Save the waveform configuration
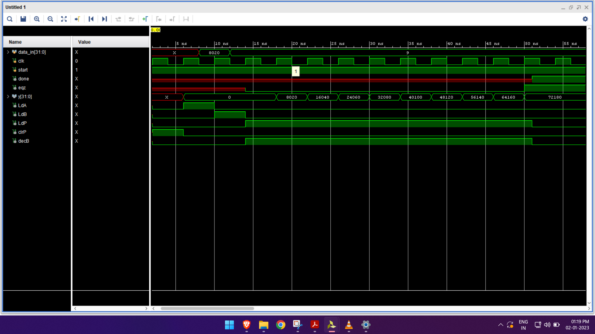The width and height of the screenshot is (595, 334). tap(23, 19)
